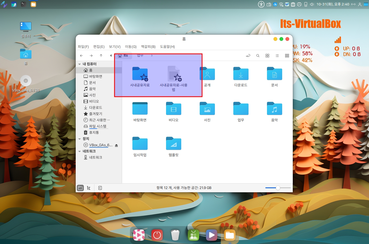
Task: Open the 파일(F) menu
Action: 83,47
